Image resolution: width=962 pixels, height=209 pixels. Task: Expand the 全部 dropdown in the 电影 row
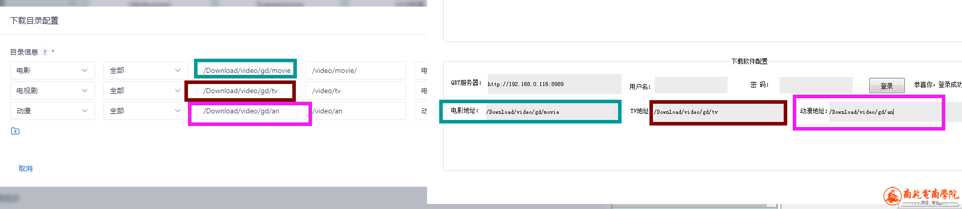145,70
